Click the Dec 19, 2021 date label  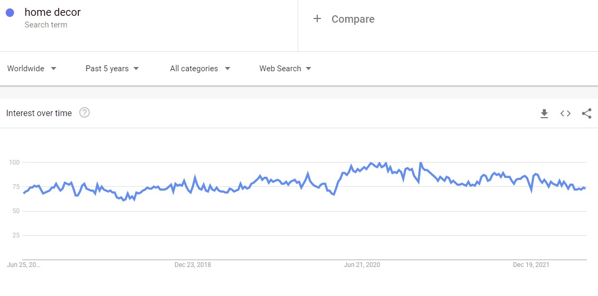531,265
